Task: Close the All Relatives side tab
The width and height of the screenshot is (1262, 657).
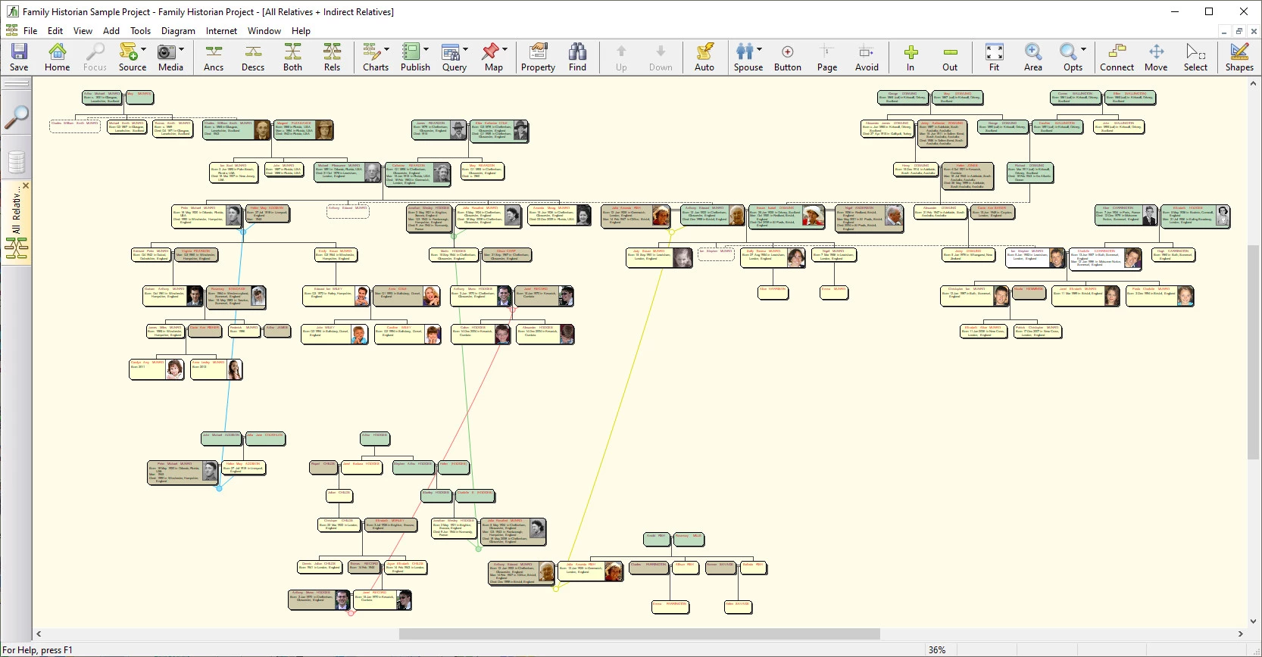Action: [x=26, y=185]
